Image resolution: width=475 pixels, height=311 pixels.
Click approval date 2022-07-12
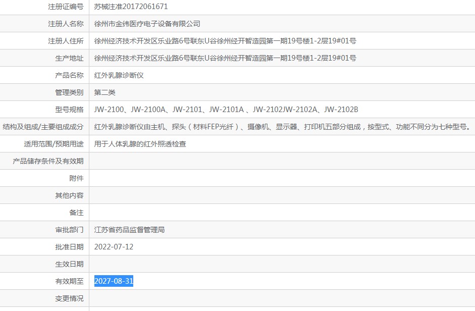tap(114, 247)
